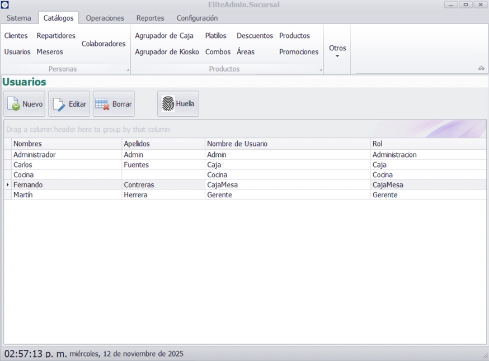Click the application logo icon in title bar
Image resolution: width=489 pixels, height=361 pixels.
[4, 4]
